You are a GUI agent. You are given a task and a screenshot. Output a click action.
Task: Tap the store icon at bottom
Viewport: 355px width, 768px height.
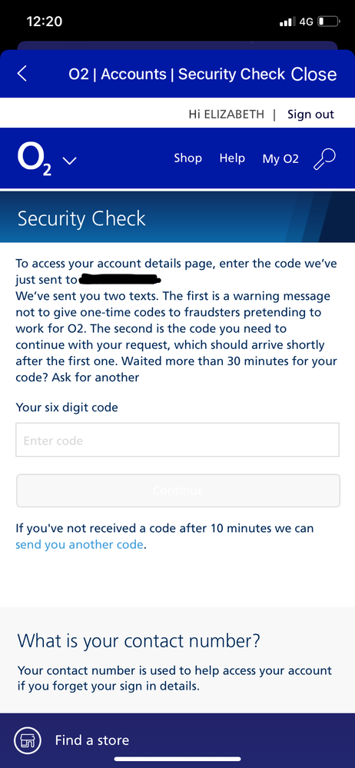point(26,740)
